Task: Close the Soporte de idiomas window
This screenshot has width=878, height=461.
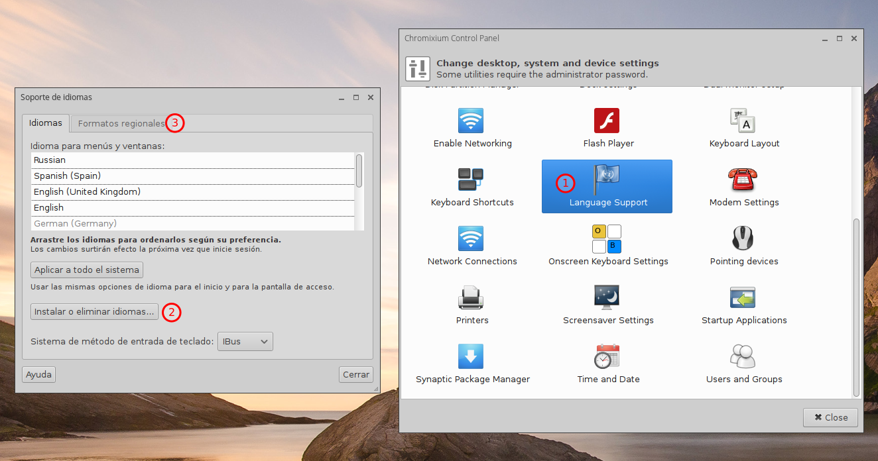Action: (371, 97)
